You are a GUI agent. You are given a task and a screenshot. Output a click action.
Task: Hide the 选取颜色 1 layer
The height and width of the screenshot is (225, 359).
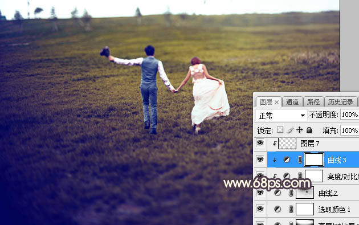(260, 208)
